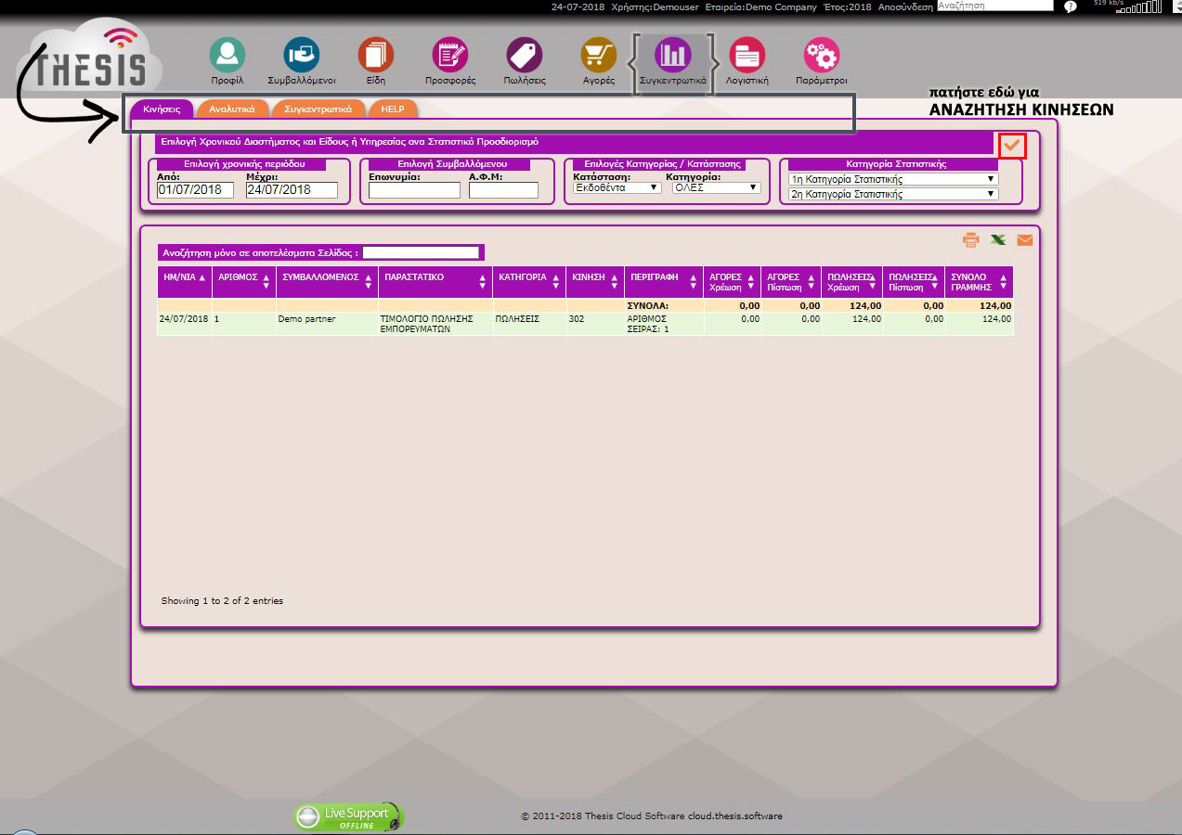
Task: Switch to the Αναλυτικά tab
Action: click(232, 109)
